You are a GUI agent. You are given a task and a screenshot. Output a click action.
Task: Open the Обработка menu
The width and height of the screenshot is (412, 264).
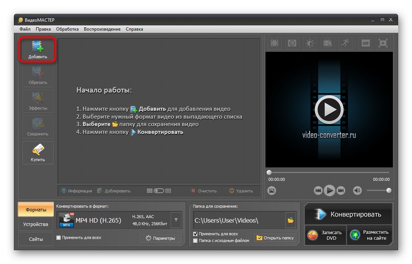[67, 29]
